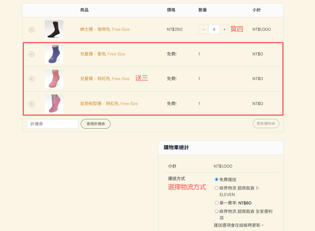This screenshot has width=315, height=231.
Task: Click the 使用折價券 button
Action: 96,124
